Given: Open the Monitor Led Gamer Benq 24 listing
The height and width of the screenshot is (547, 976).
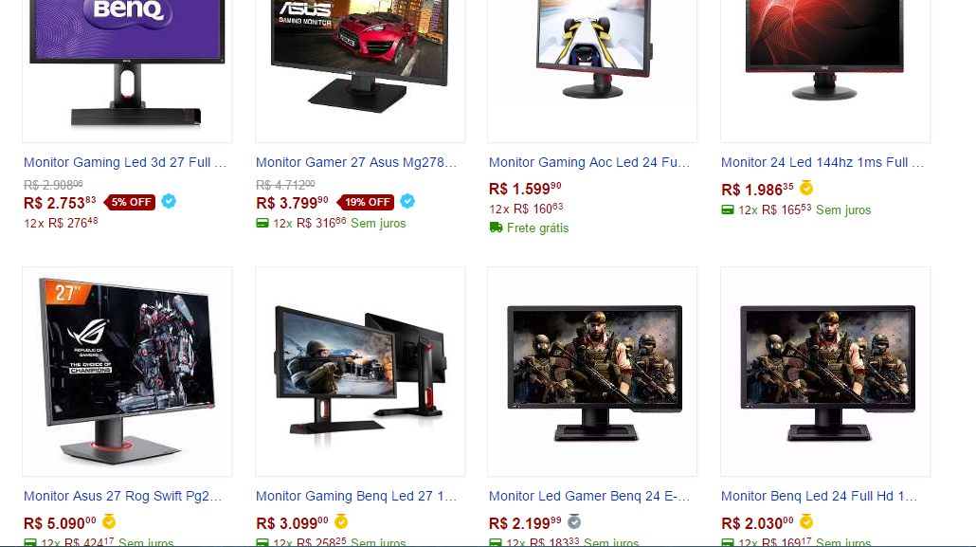Looking at the screenshot, I should pos(589,497).
